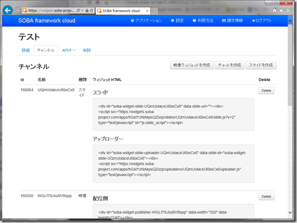Click the name cell WGLf7SJIu8lVBqxp
Image resolution: width=297 pixels, height=223 pixels.
click(x=55, y=196)
